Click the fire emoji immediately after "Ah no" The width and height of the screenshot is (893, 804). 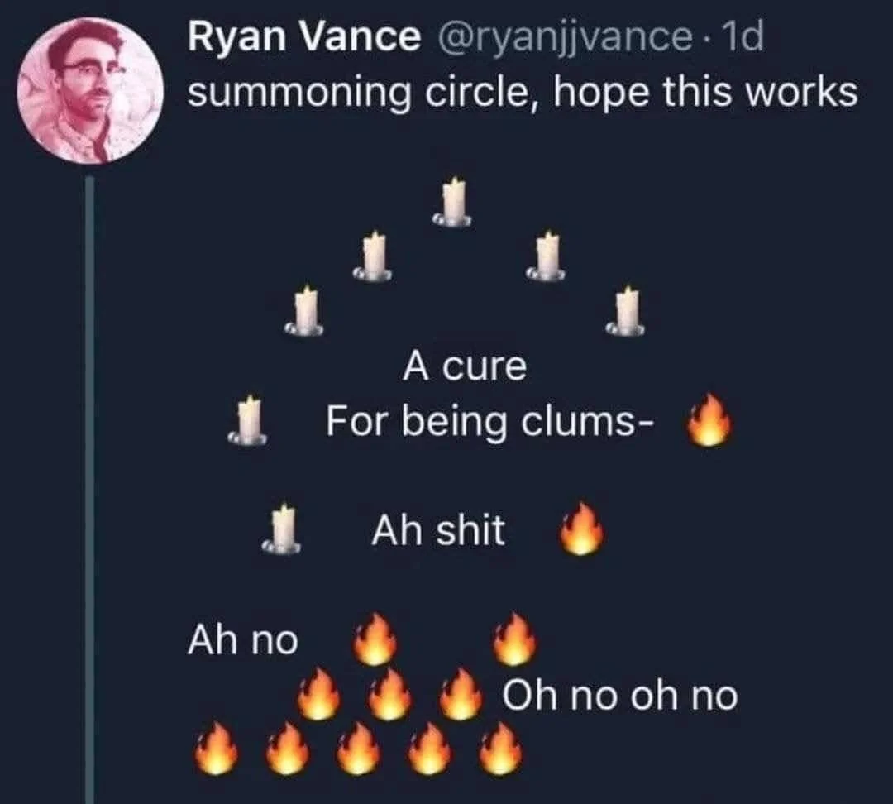tap(375, 639)
